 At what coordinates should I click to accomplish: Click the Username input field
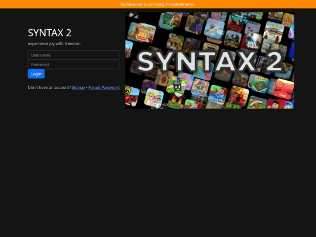click(x=74, y=55)
